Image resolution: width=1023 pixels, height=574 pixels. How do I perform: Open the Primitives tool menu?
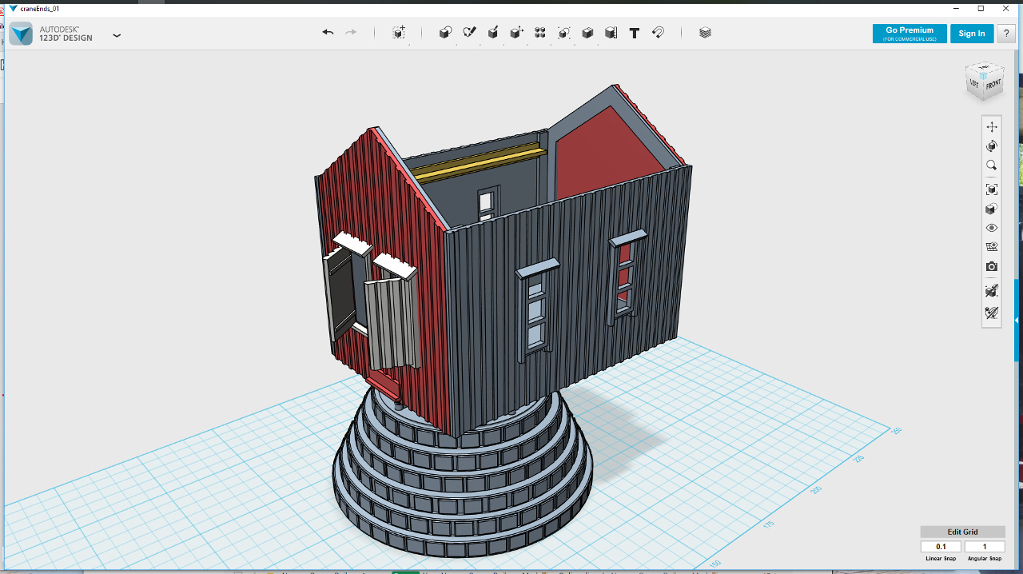445,33
